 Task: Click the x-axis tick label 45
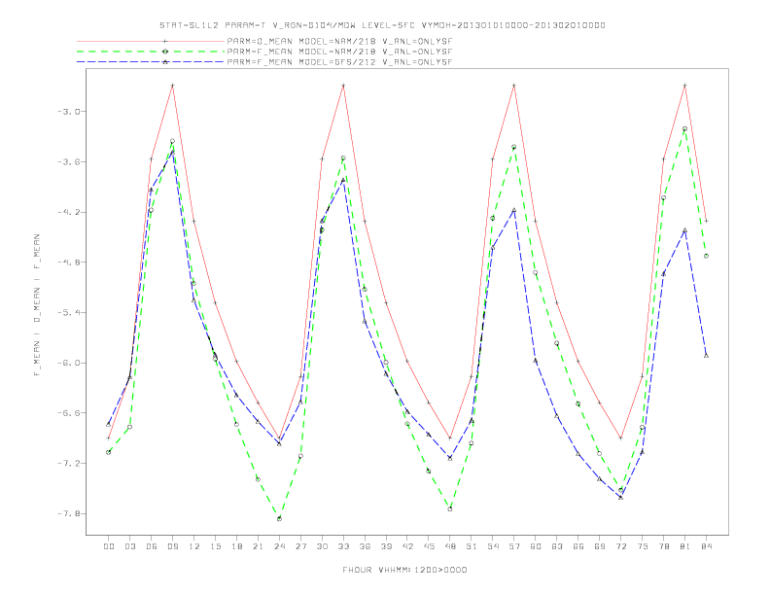tap(429, 546)
